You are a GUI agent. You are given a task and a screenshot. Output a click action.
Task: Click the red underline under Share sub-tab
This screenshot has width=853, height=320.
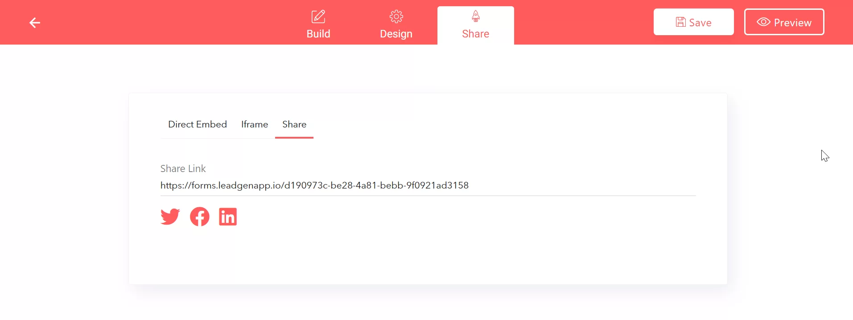click(x=294, y=138)
